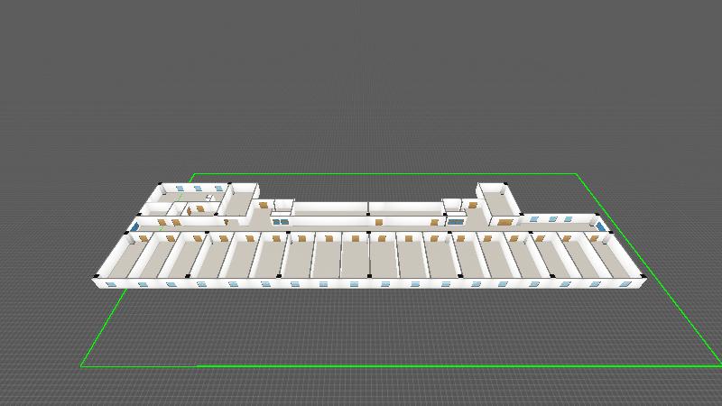Image resolution: width=722 pixels, height=406 pixels.
Task: Select the blue double door right of the central hall
Action: point(454,218)
